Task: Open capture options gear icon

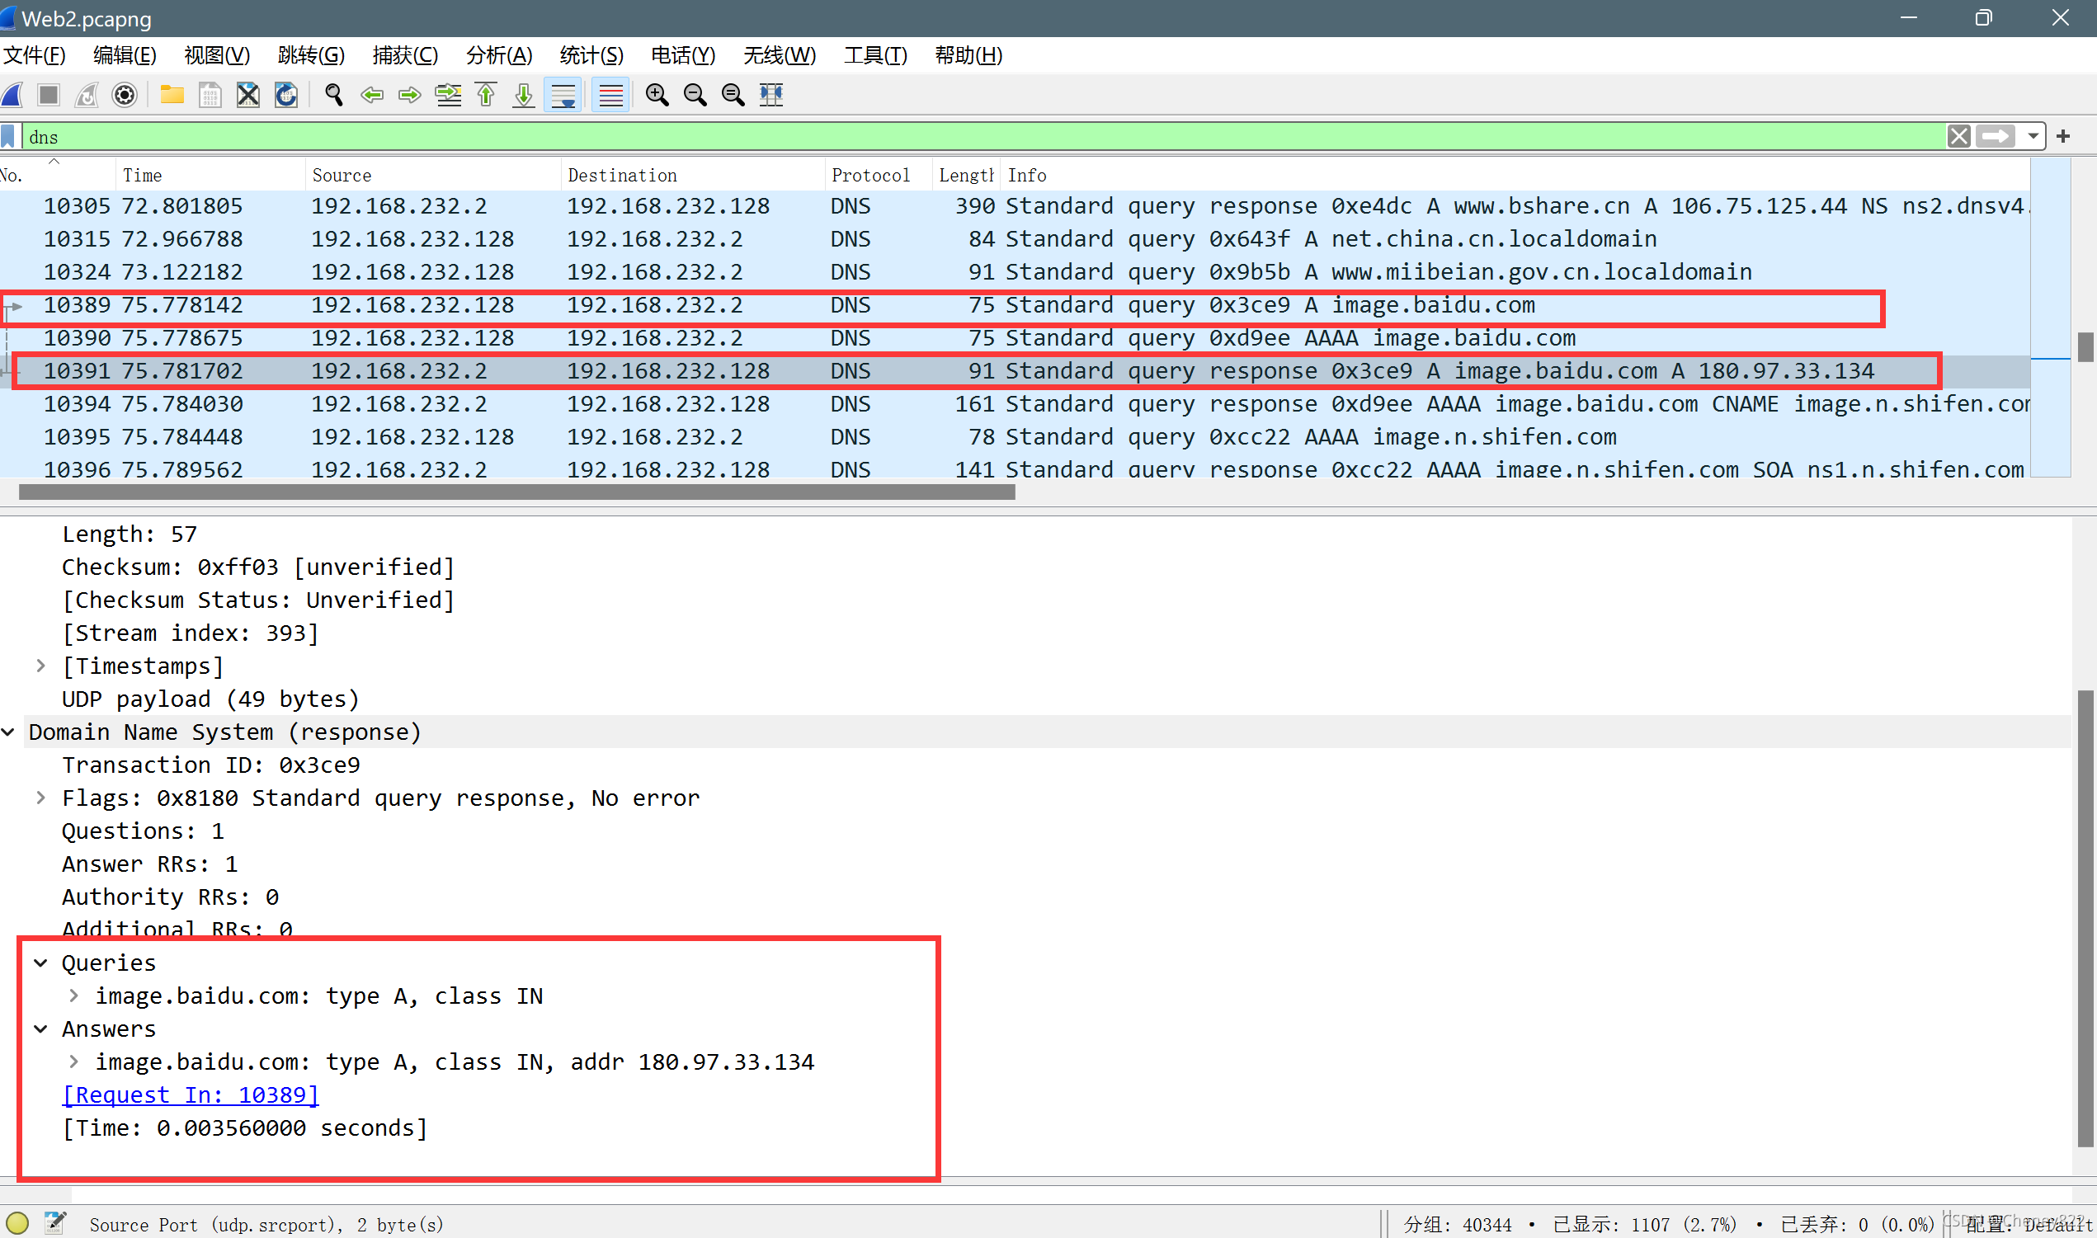Action: [125, 95]
